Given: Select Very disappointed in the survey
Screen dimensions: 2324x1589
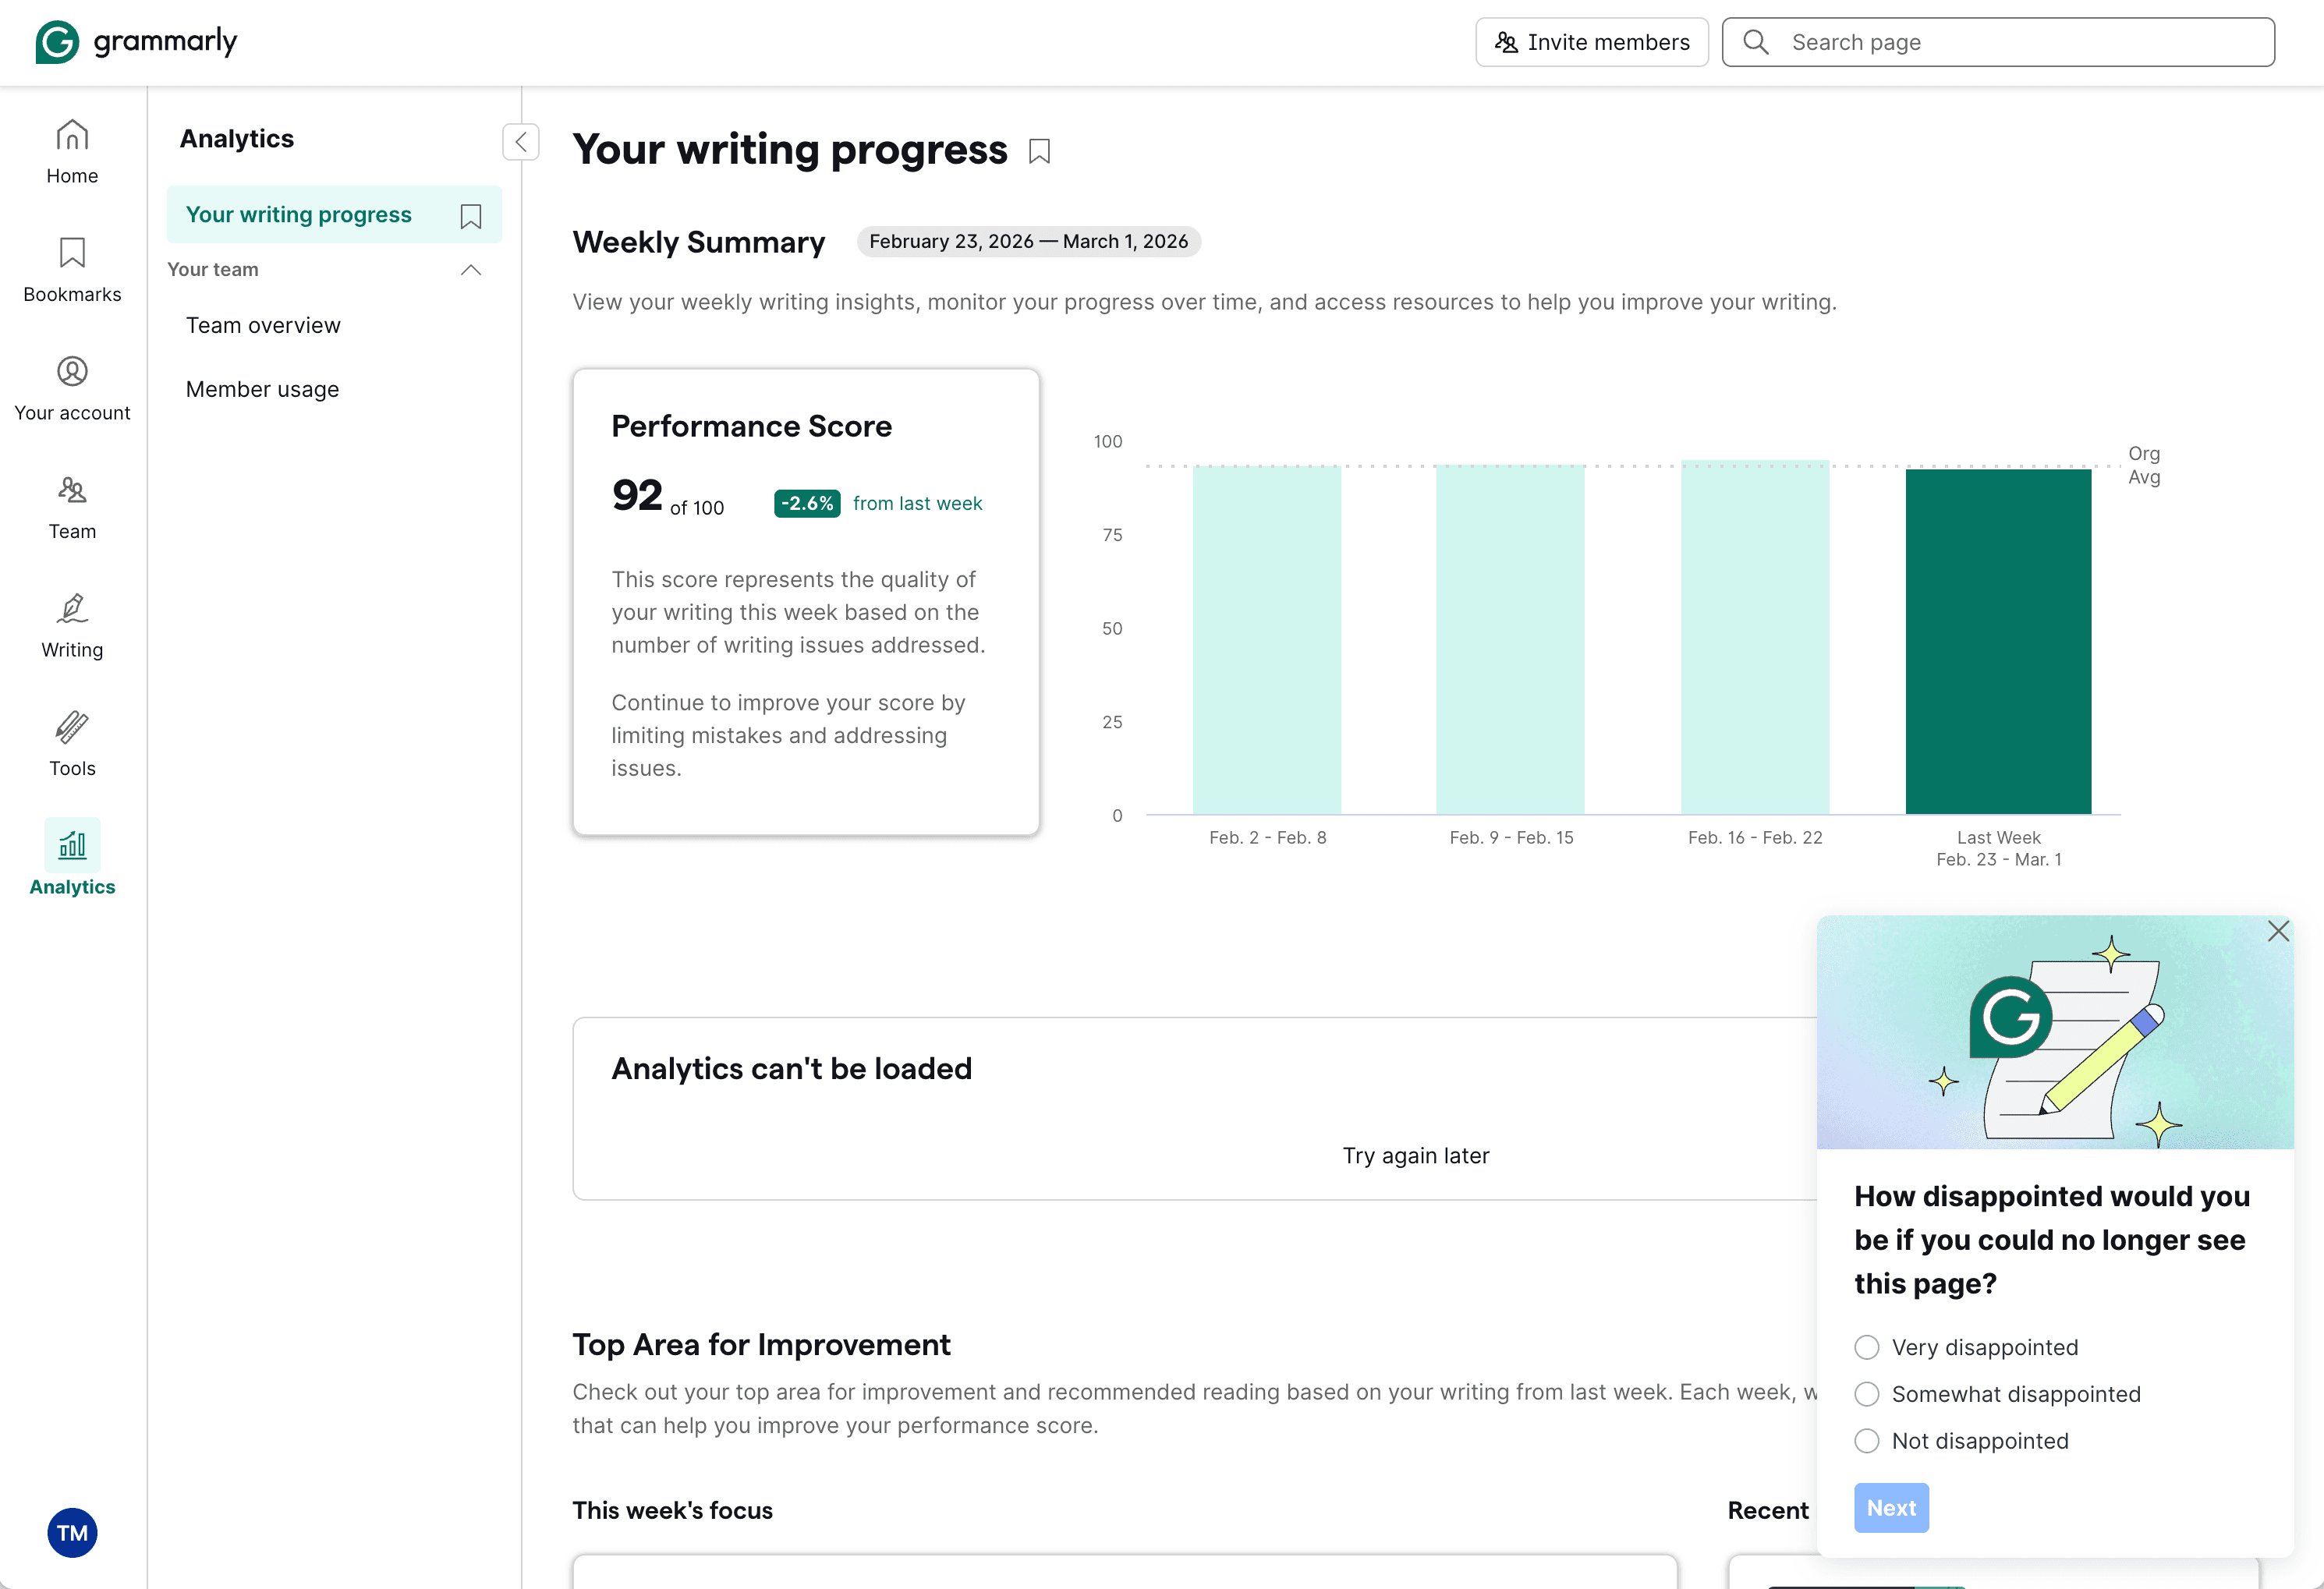Looking at the screenshot, I should point(1866,1347).
